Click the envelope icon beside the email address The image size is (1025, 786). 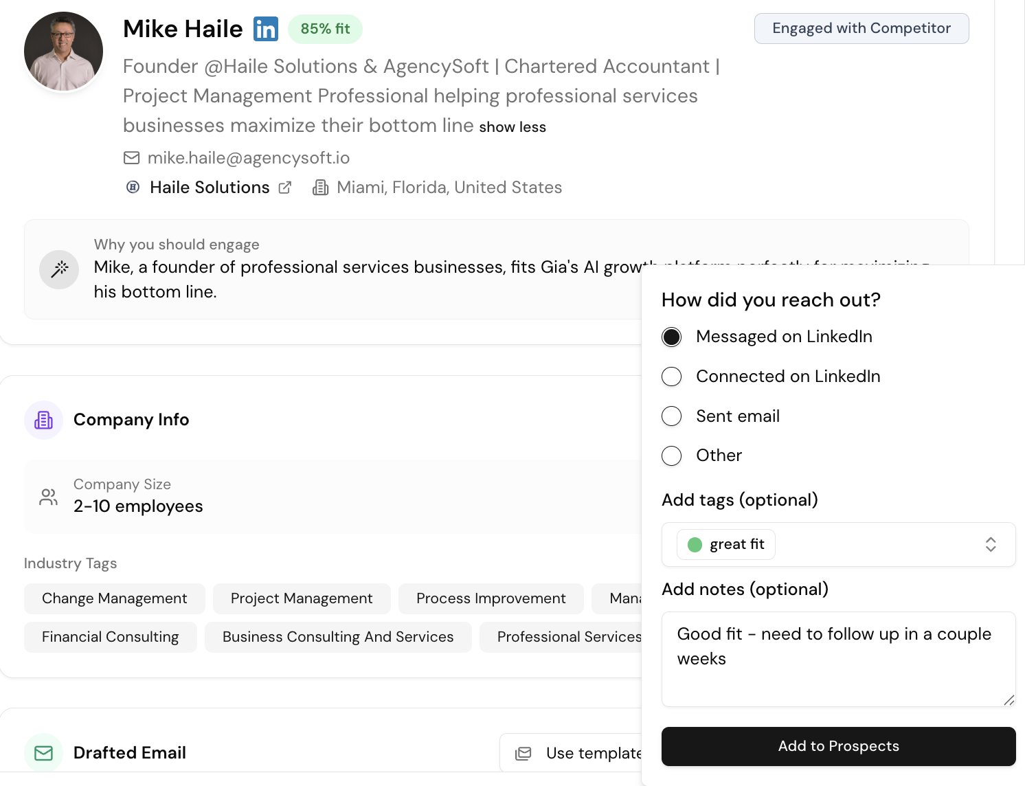coord(131,158)
